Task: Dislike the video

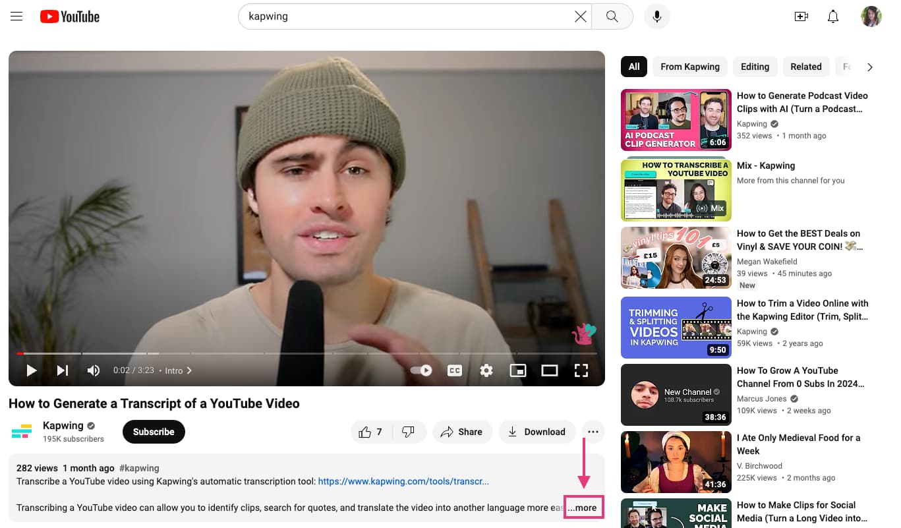Action: [409, 432]
